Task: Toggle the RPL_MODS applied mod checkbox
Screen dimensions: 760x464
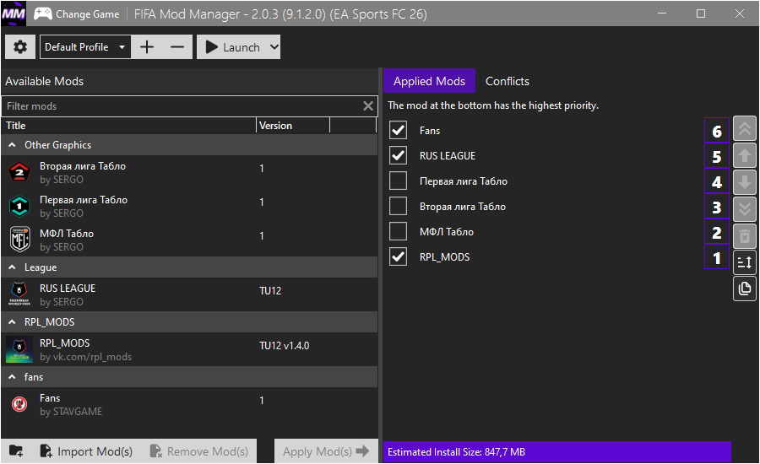Action: (399, 257)
